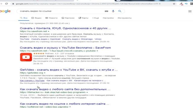Open the on-screen keyboard in the search box
The width and height of the screenshot is (193, 108).
click(106, 11)
